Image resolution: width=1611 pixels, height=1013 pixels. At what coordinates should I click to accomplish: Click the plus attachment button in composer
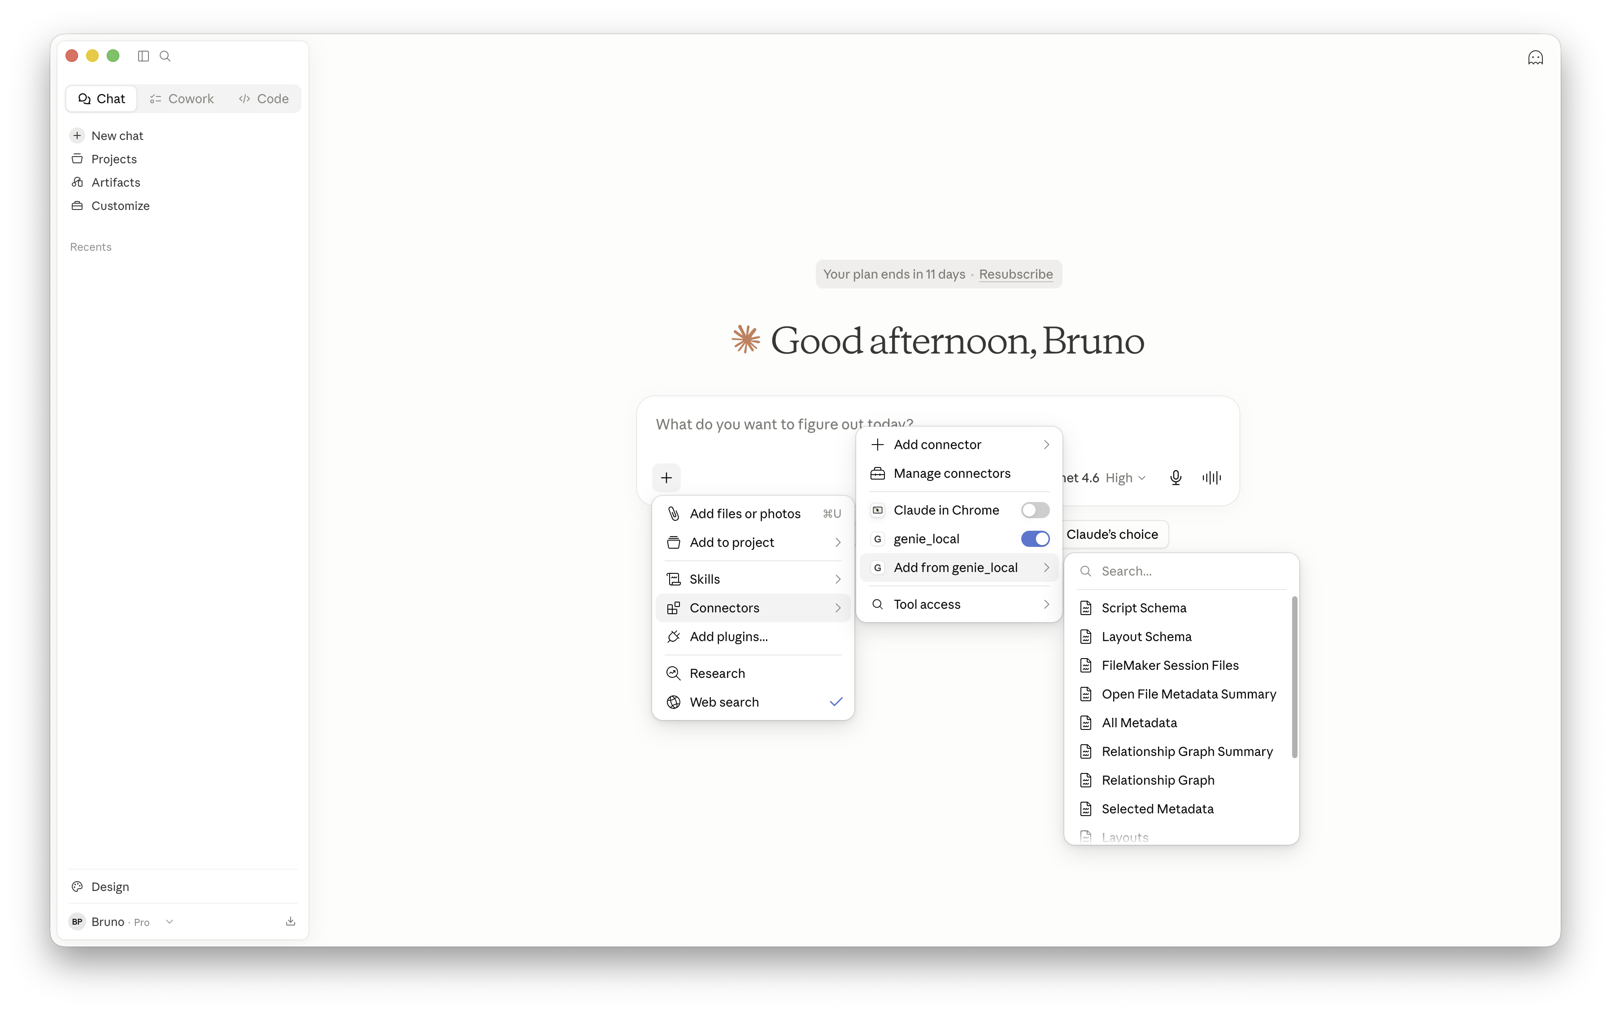click(x=666, y=478)
